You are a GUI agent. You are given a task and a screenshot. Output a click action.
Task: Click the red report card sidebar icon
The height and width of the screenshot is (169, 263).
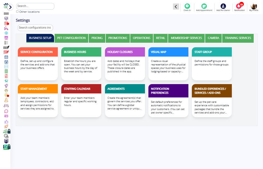coord(6,76)
